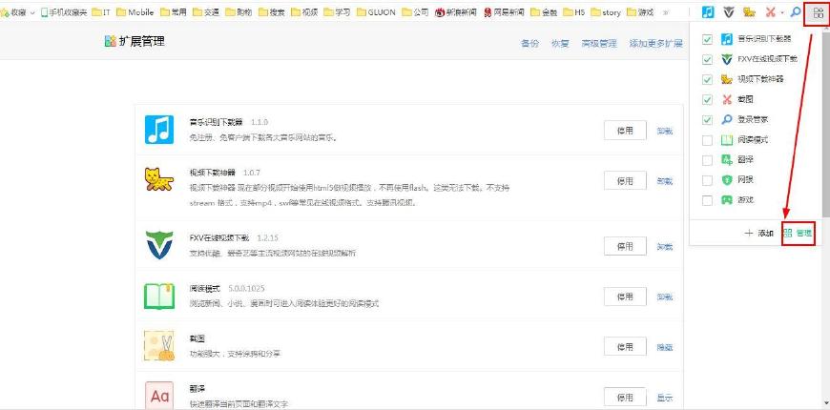
Task: Check 游戏 in the extension dropdown panel
Action: point(707,200)
